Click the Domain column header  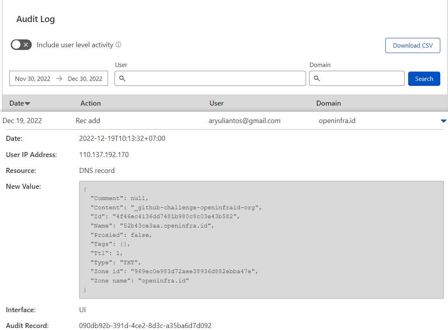[328, 103]
